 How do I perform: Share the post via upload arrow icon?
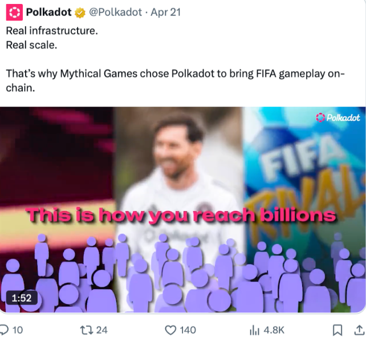360,330
